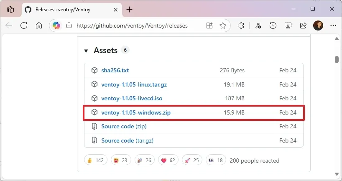
Task: Click the vertical scrollbar thumb
Action: point(337,59)
